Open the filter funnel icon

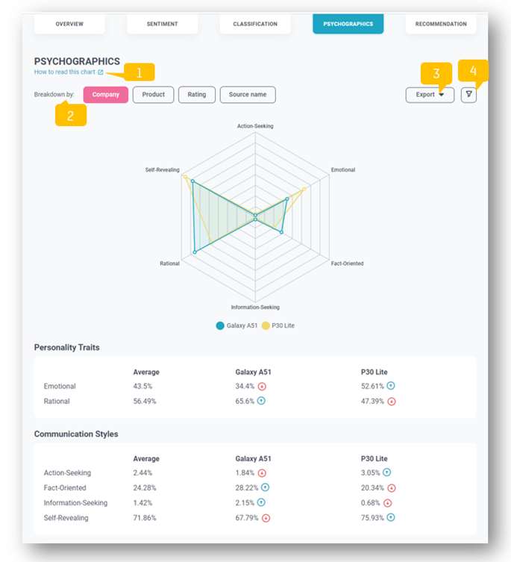[x=468, y=95]
